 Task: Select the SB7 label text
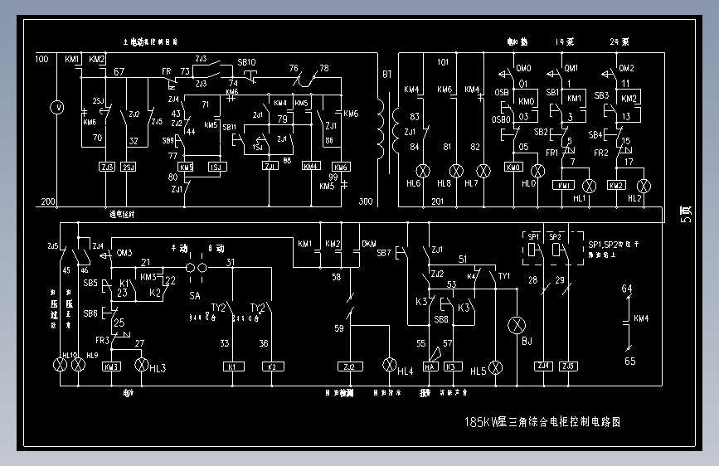point(384,253)
